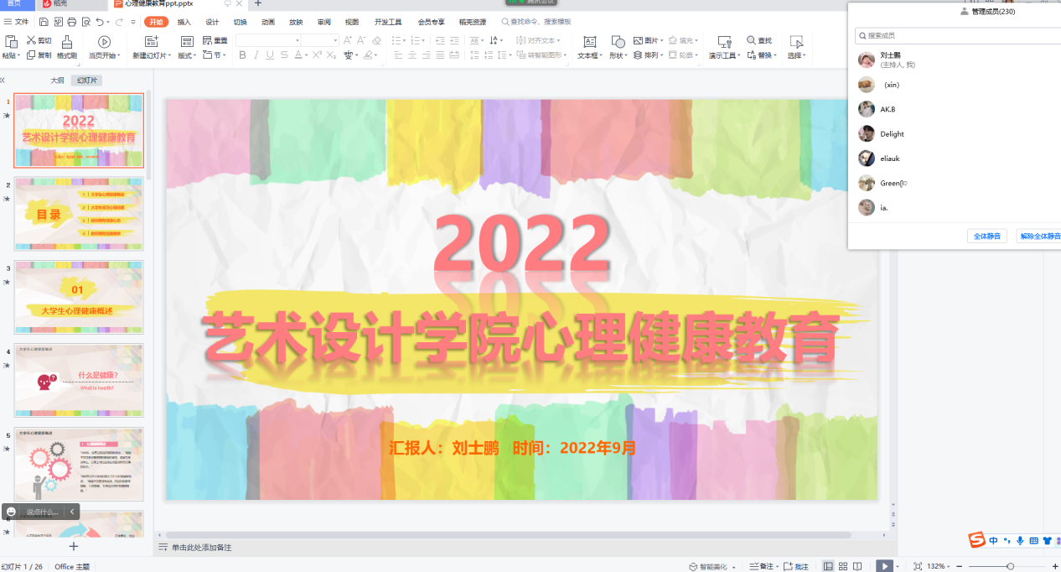1061x572 pixels.
Task: Toggle italic text formatting
Action: (256, 55)
